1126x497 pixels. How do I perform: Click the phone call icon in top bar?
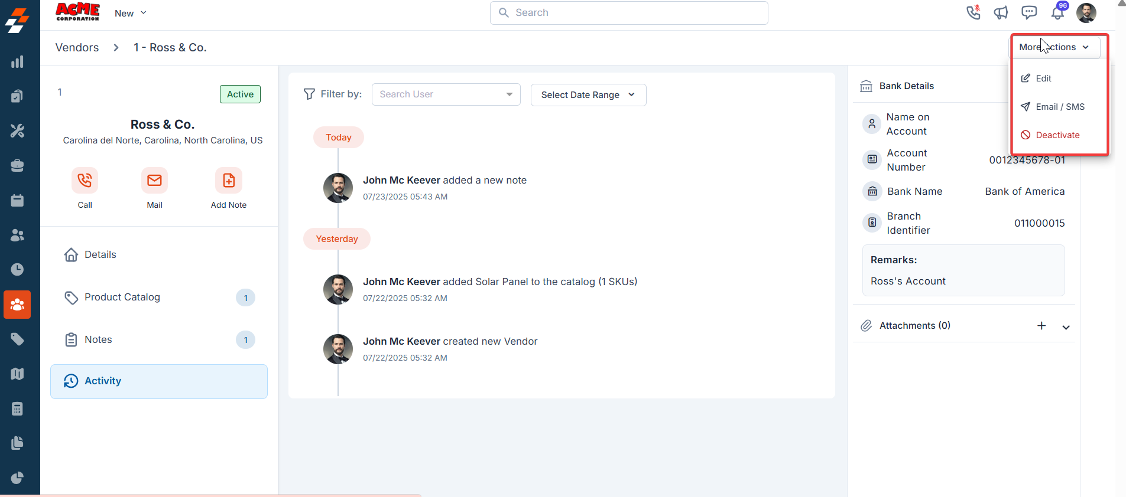[x=973, y=12]
